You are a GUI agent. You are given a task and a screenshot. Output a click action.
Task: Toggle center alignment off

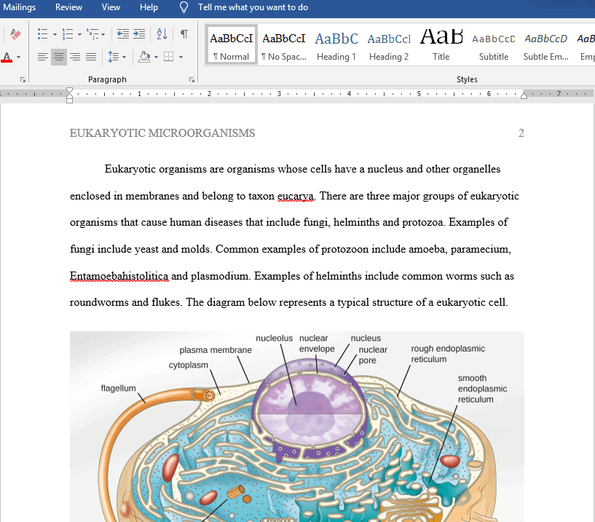point(59,57)
